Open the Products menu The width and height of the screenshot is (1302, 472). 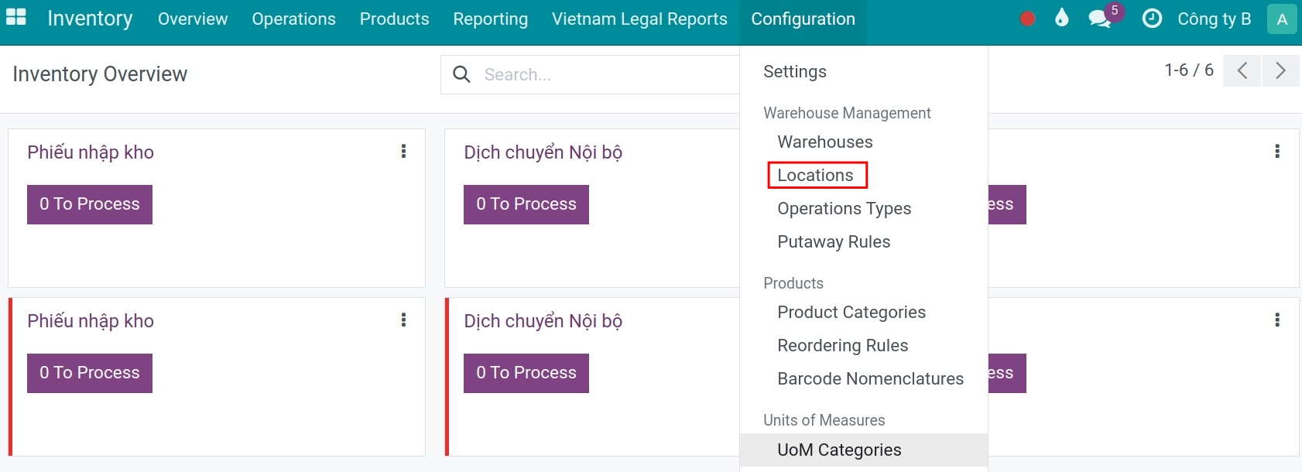(x=394, y=19)
